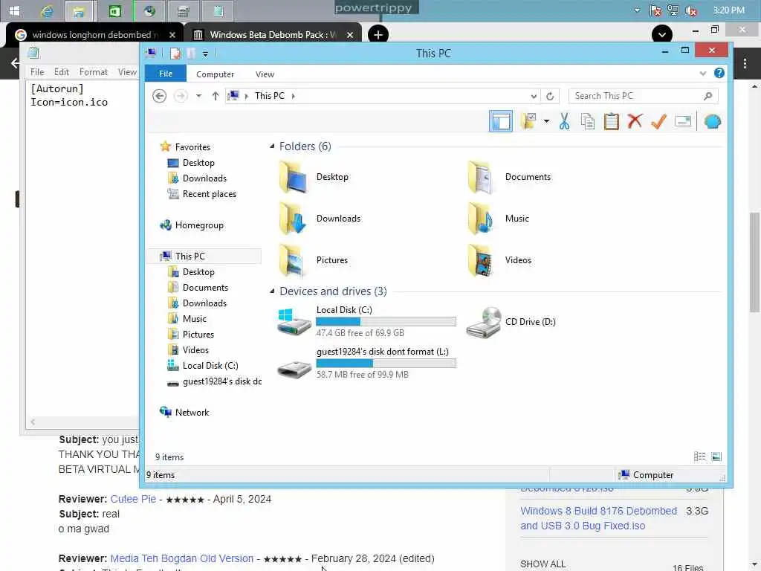
Task: Open browser tab list dropdown
Action: 662,35
